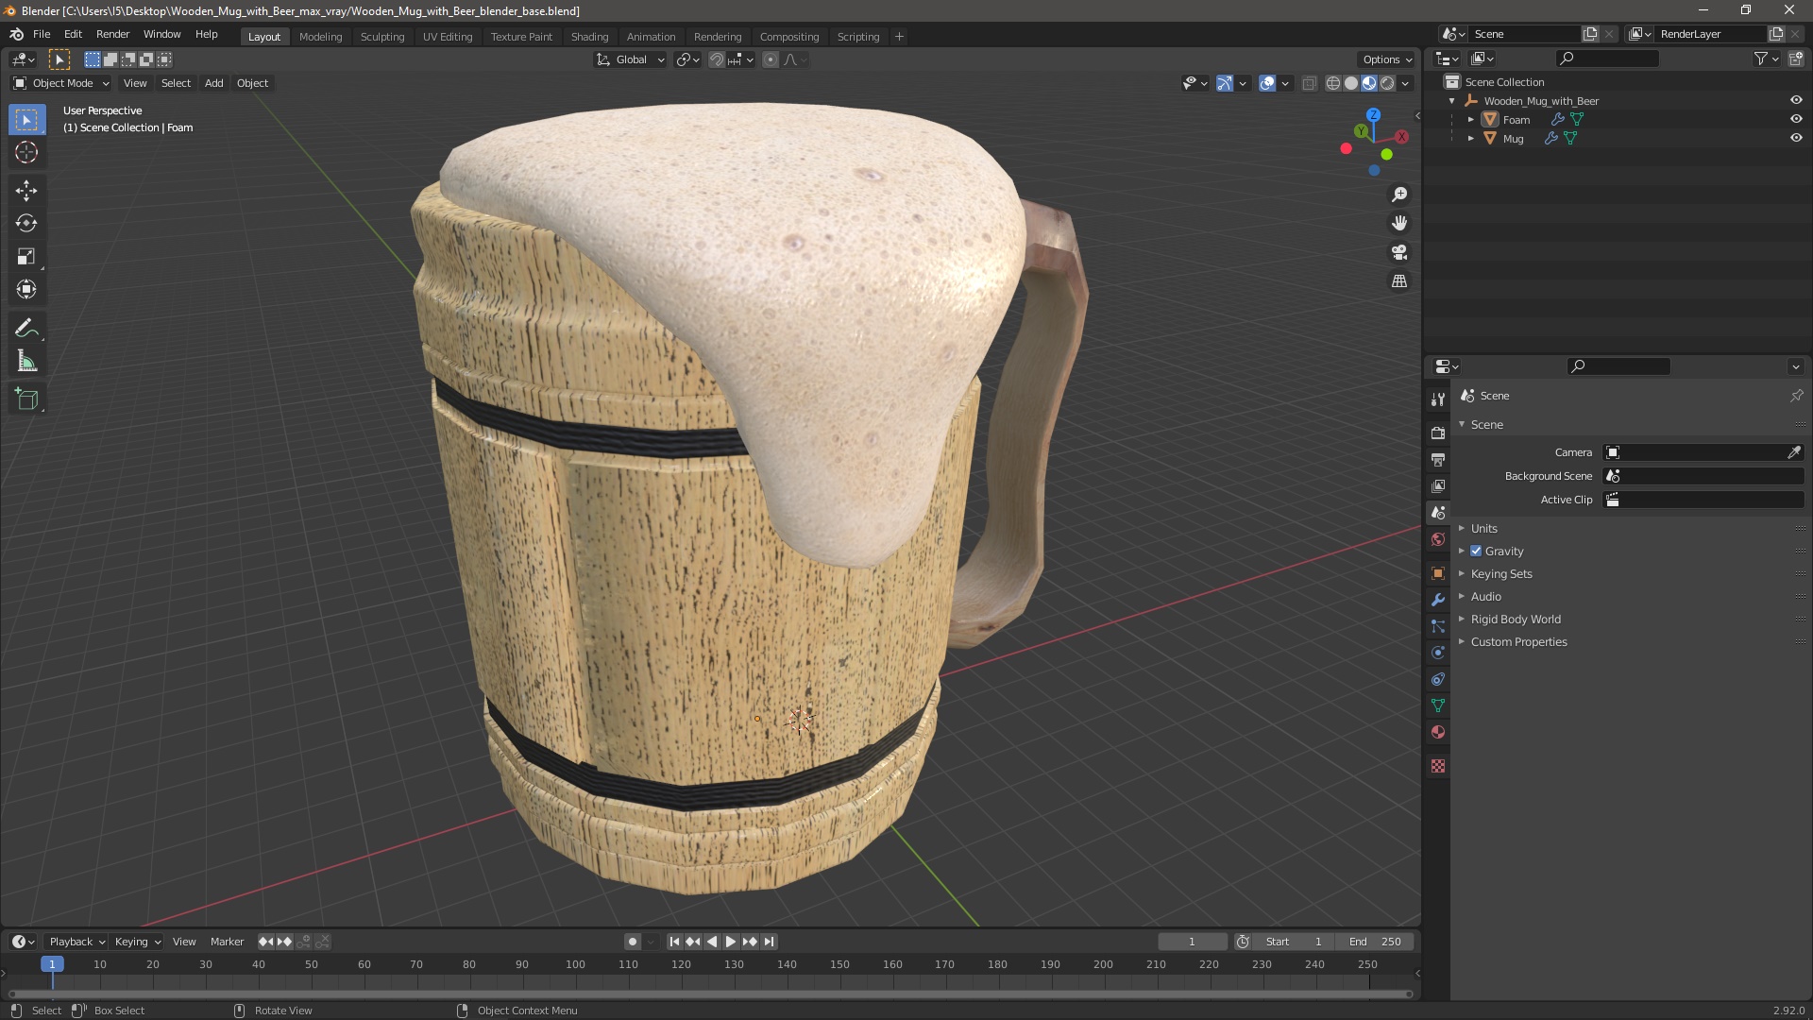Image resolution: width=1813 pixels, height=1020 pixels.
Task: Select the Transform tool
Action: click(26, 290)
